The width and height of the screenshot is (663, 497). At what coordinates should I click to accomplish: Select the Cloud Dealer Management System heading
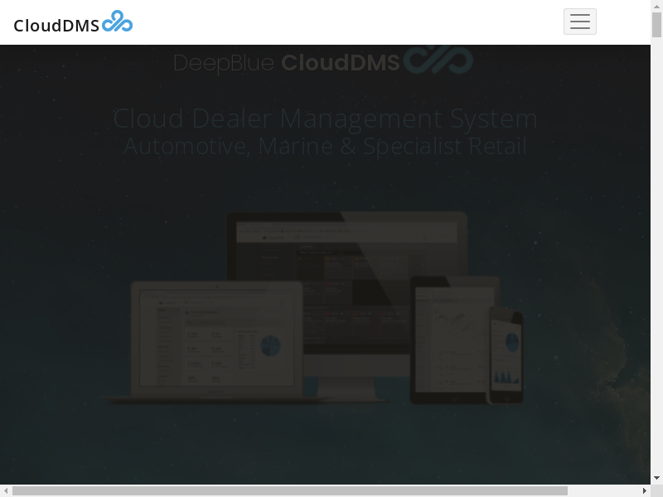[325, 118]
